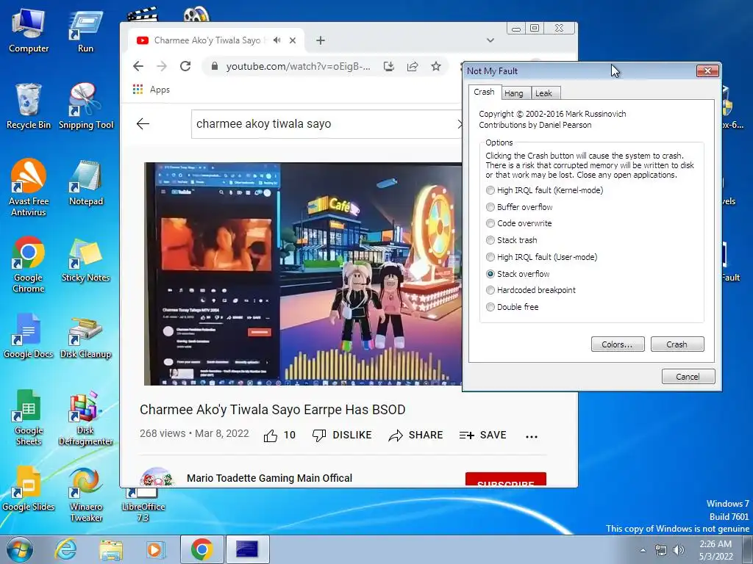Image resolution: width=753 pixels, height=564 pixels.
Task: Open Windows Media Player from the taskbar
Action: [x=156, y=549]
